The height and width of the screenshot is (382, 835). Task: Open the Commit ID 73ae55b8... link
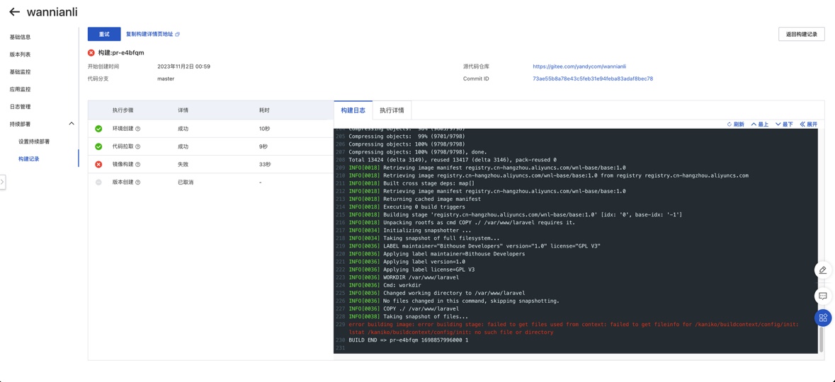click(x=593, y=79)
